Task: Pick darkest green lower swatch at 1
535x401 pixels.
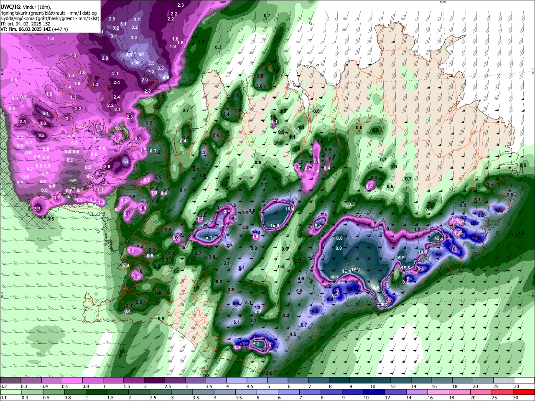Action: pyautogui.click(x=96, y=392)
